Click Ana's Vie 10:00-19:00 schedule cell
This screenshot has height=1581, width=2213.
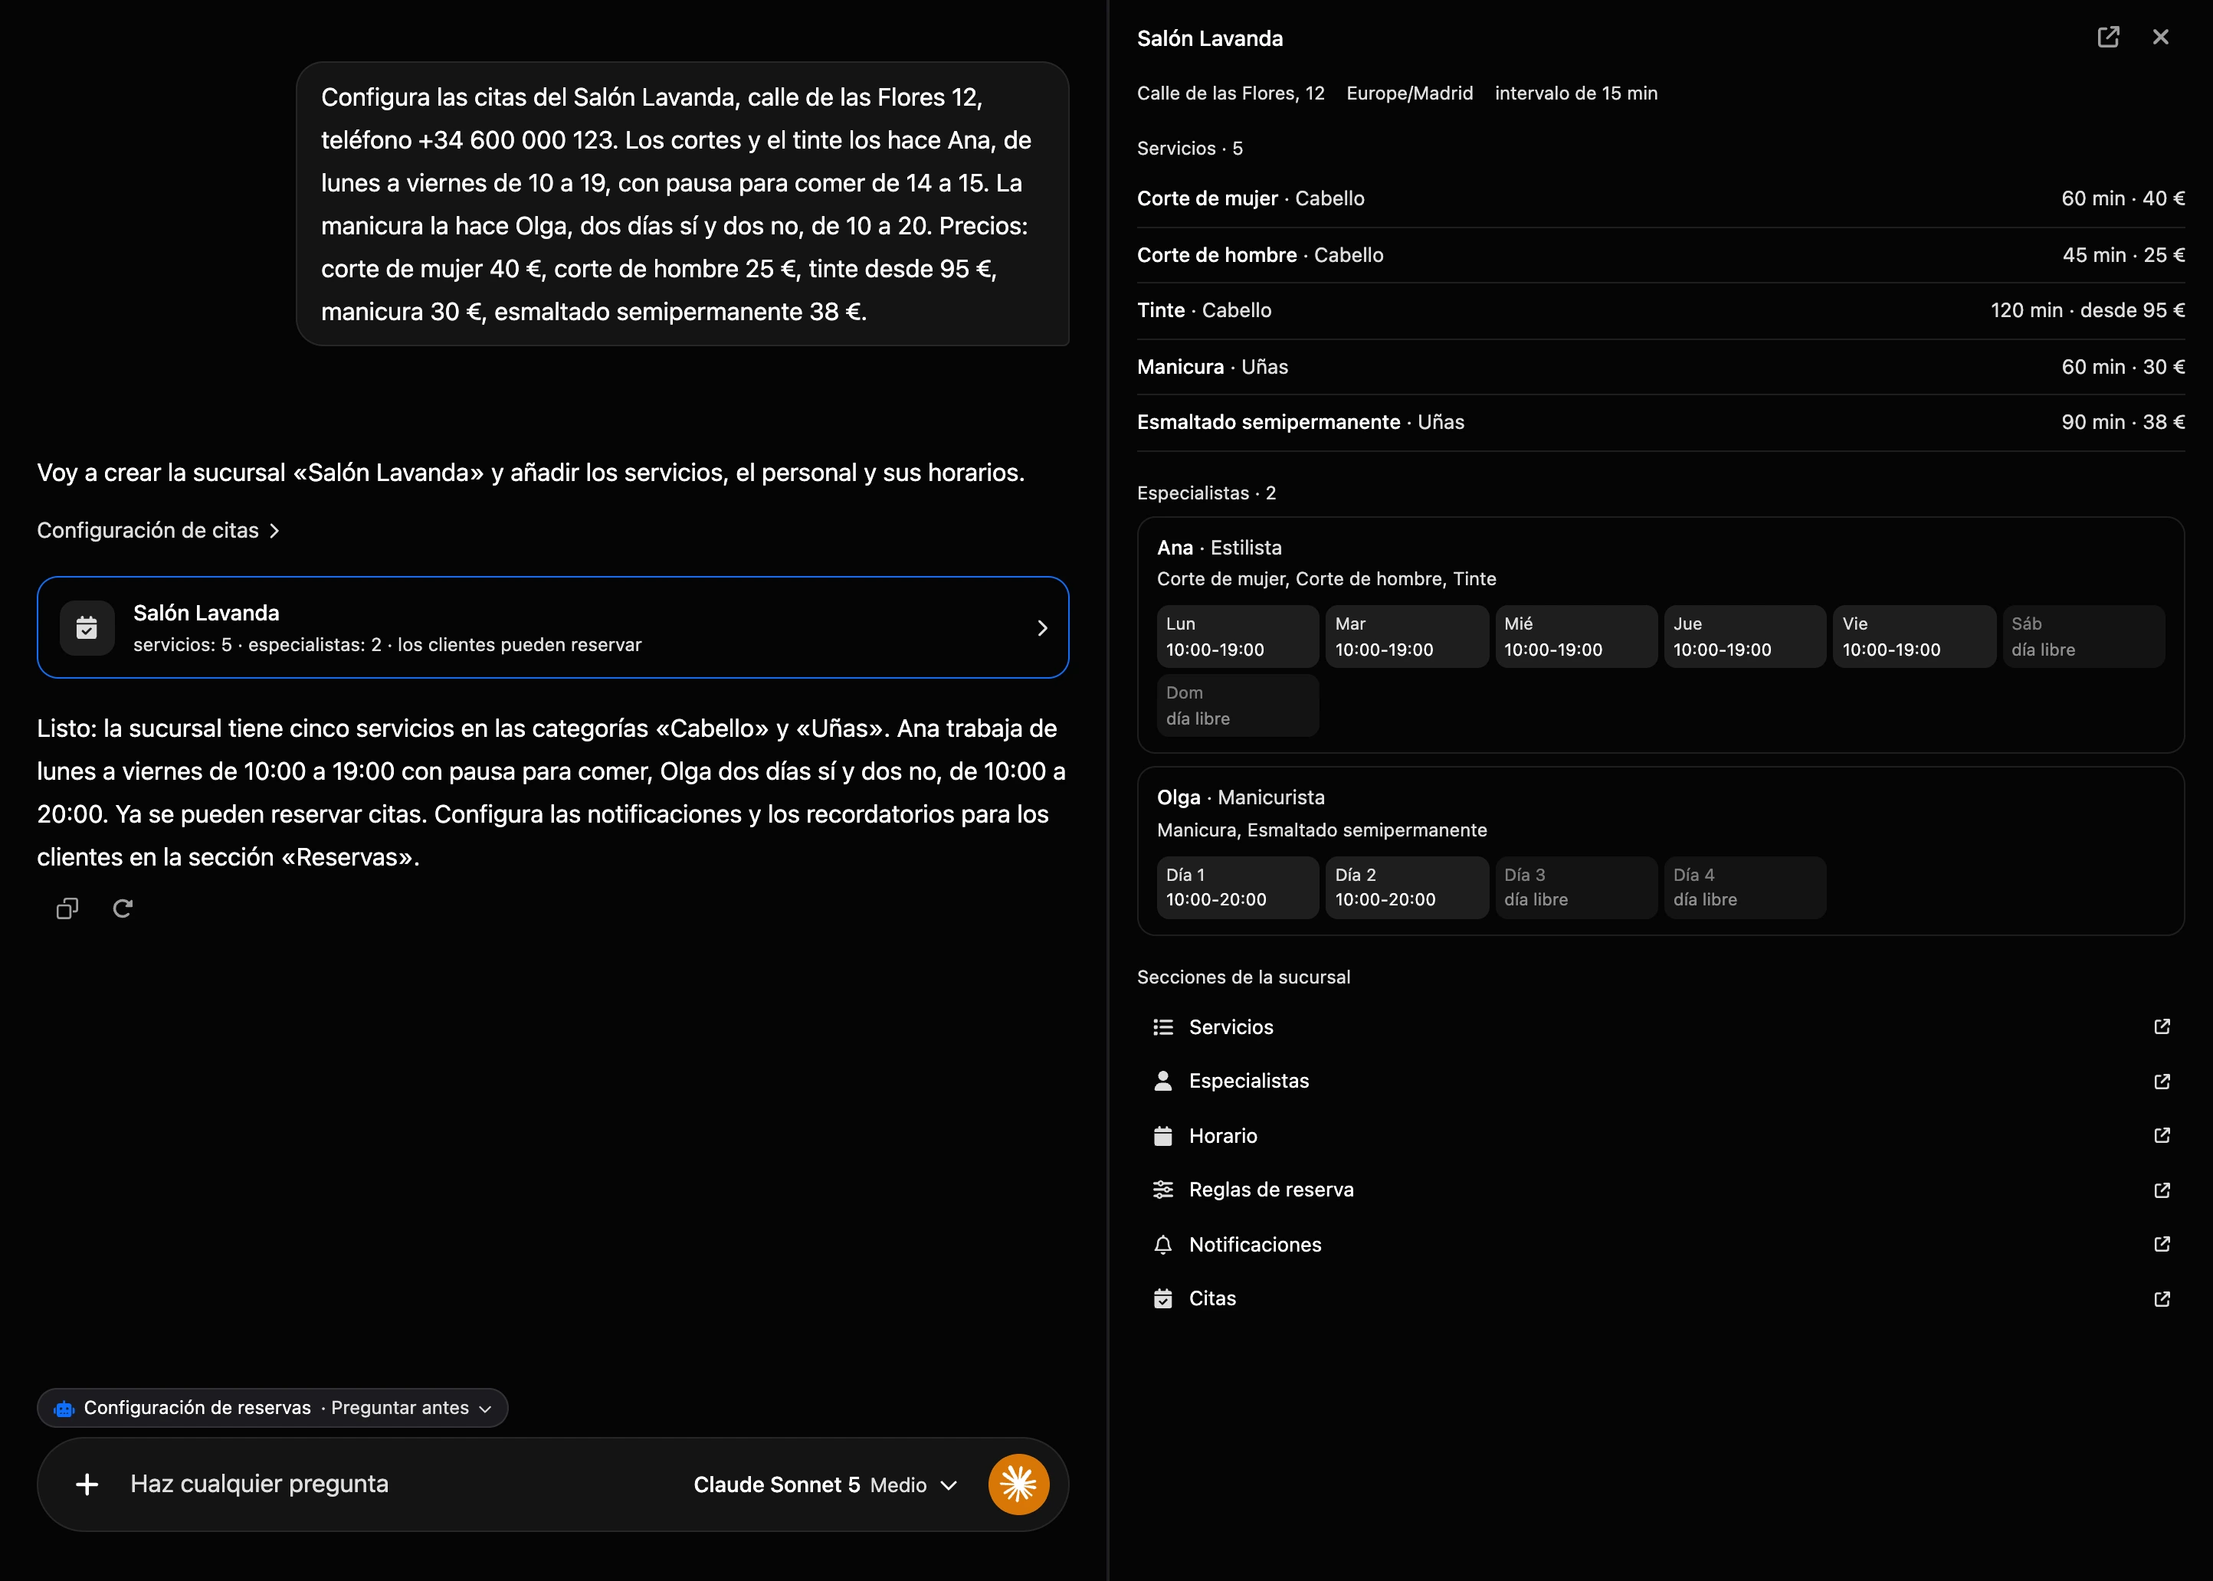(x=1914, y=637)
